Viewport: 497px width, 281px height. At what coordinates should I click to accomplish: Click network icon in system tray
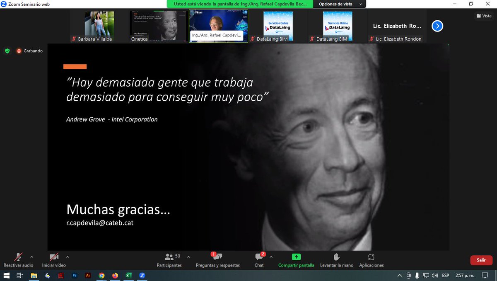[x=426, y=275]
